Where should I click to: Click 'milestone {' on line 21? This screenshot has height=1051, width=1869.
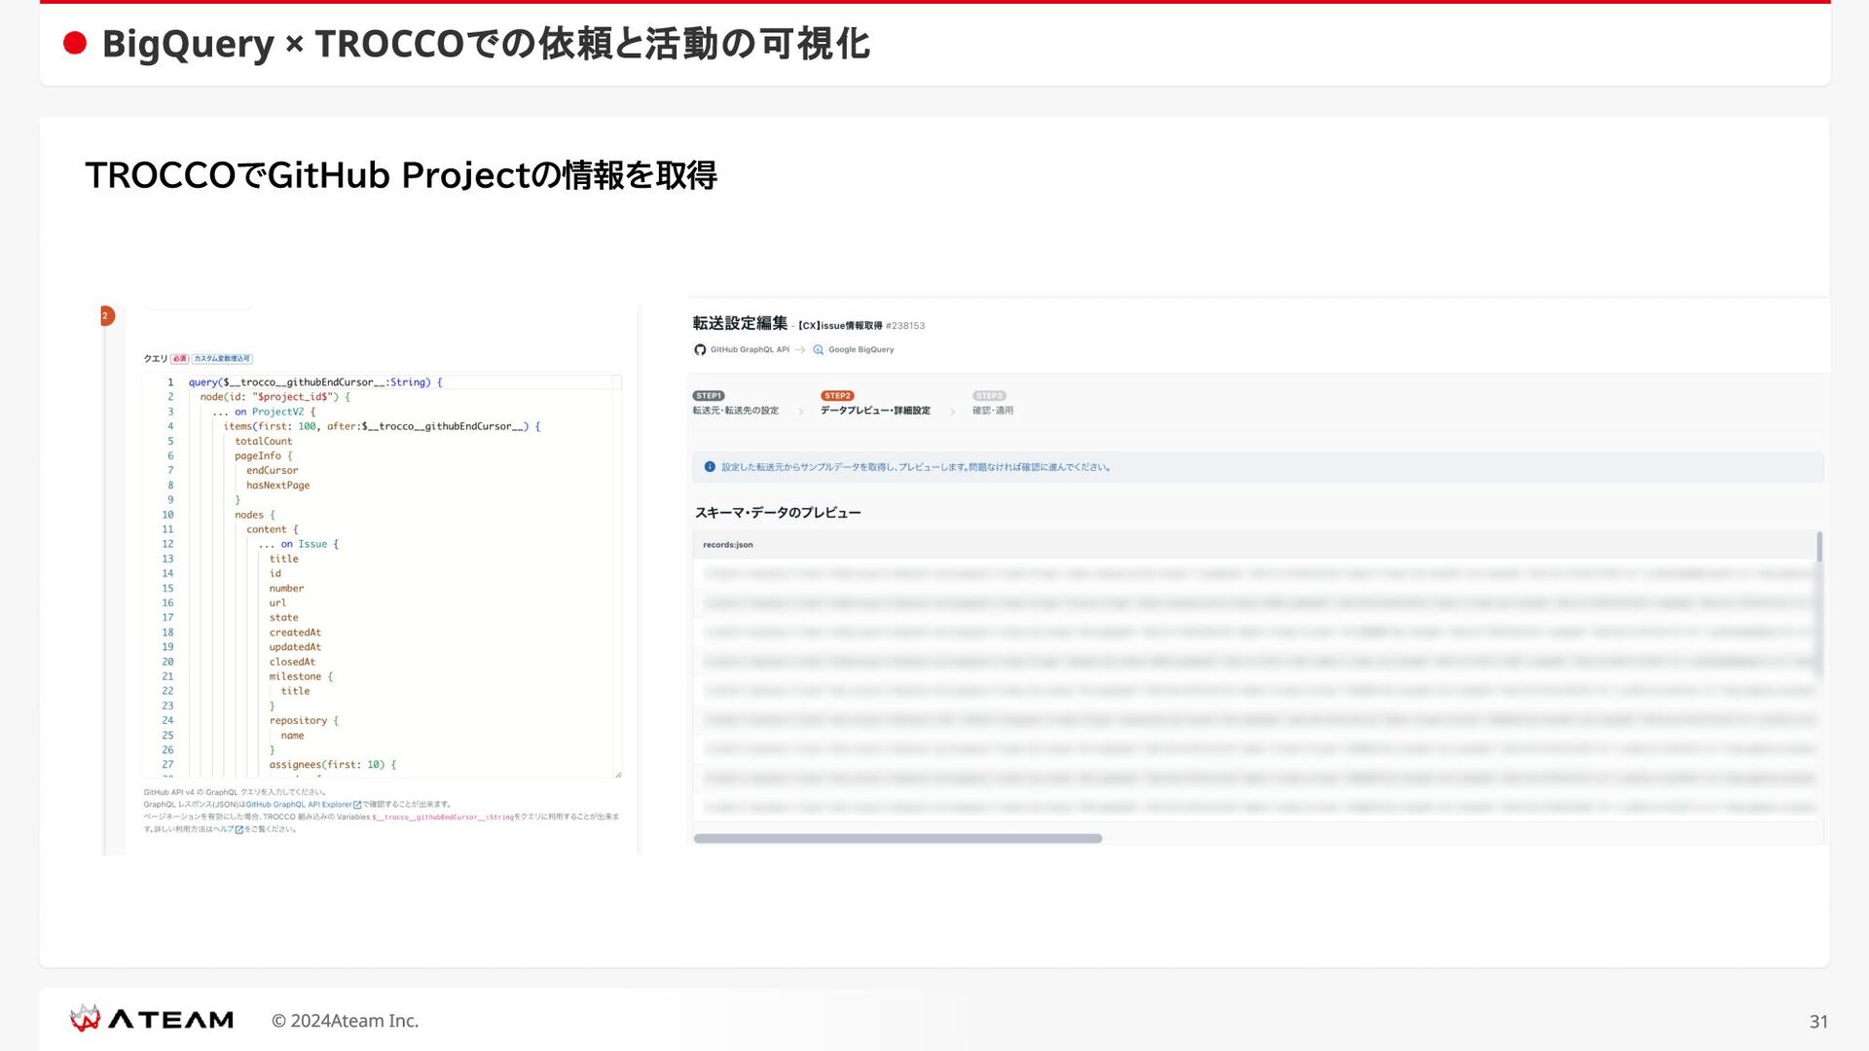(x=301, y=676)
